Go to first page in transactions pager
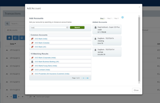The height and width of the screenshot is (103, 160). point(7,97)
